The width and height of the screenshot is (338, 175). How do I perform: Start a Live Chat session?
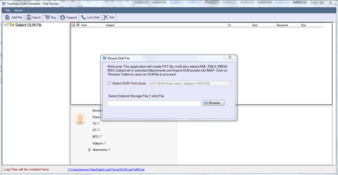[90, 17]
